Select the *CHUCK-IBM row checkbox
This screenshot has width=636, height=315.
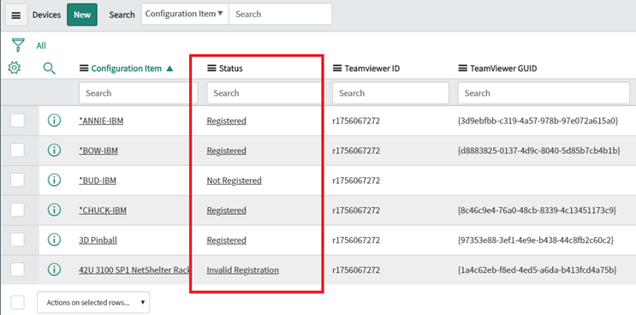(x=17, y=210)
